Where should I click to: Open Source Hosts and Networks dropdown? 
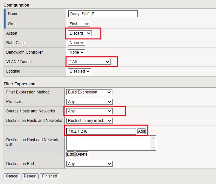[x=90, y=111]
